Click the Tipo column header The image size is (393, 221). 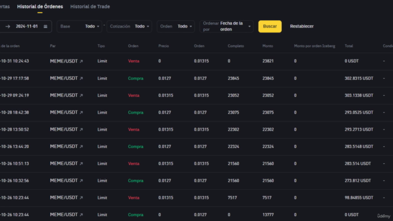click(101, 46)
